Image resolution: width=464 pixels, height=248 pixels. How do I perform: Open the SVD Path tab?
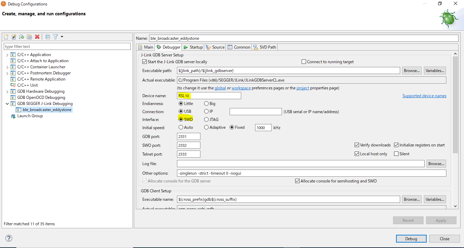click(265, 47)
